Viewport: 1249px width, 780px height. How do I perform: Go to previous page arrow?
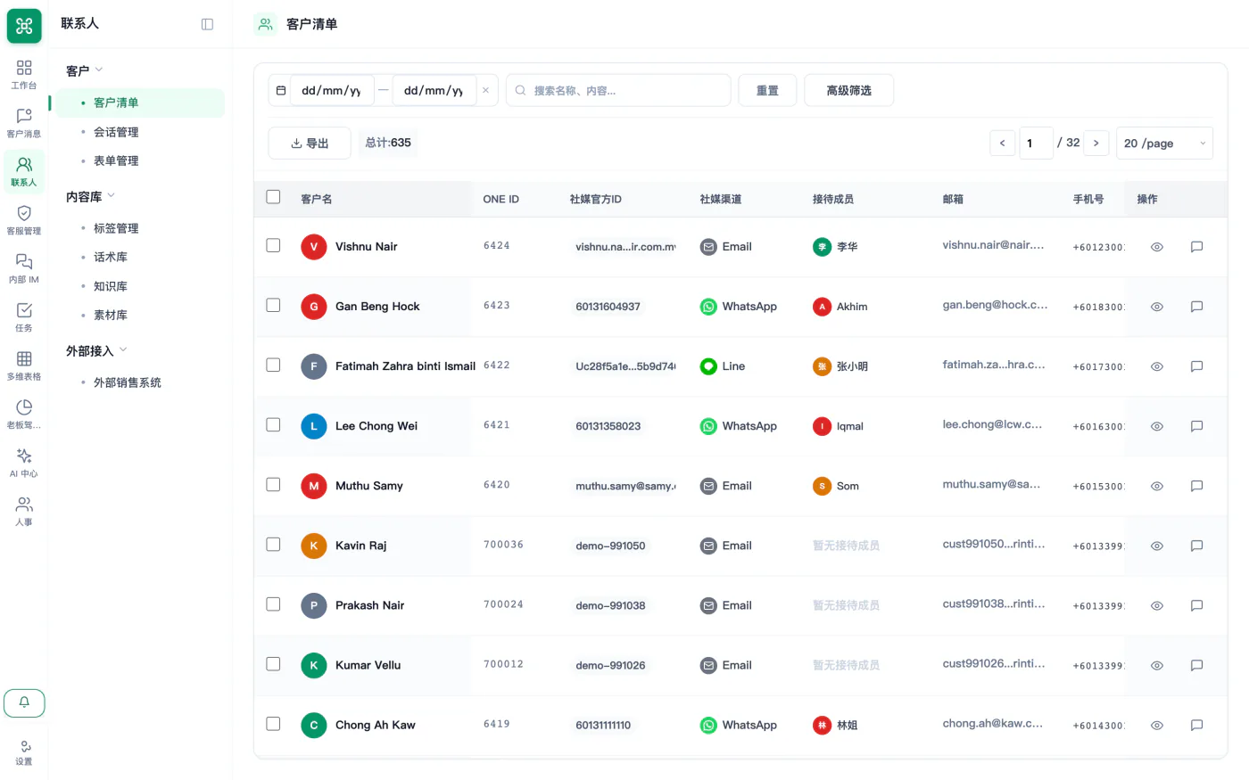[x=1002, y=143]
